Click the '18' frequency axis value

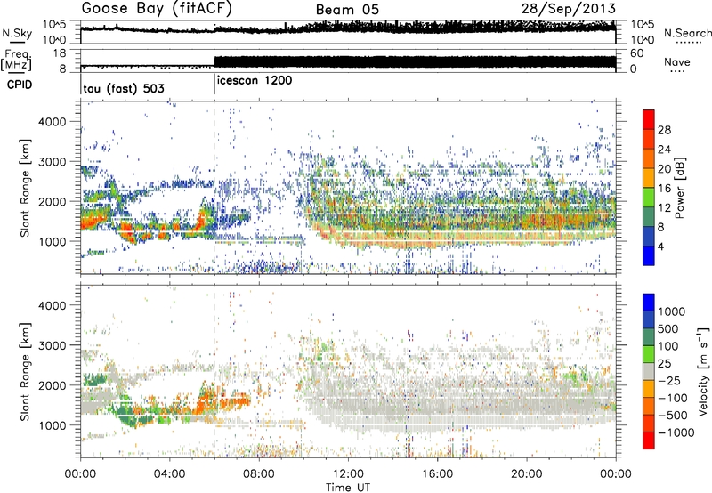[60, 53]
